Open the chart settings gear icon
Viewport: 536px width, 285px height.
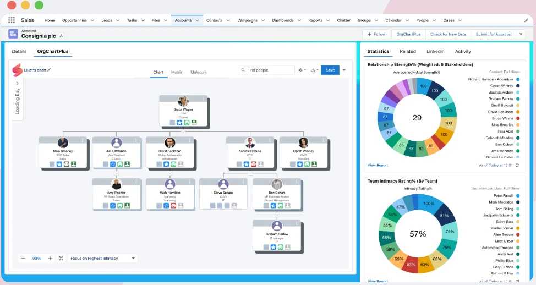(300, 70)
